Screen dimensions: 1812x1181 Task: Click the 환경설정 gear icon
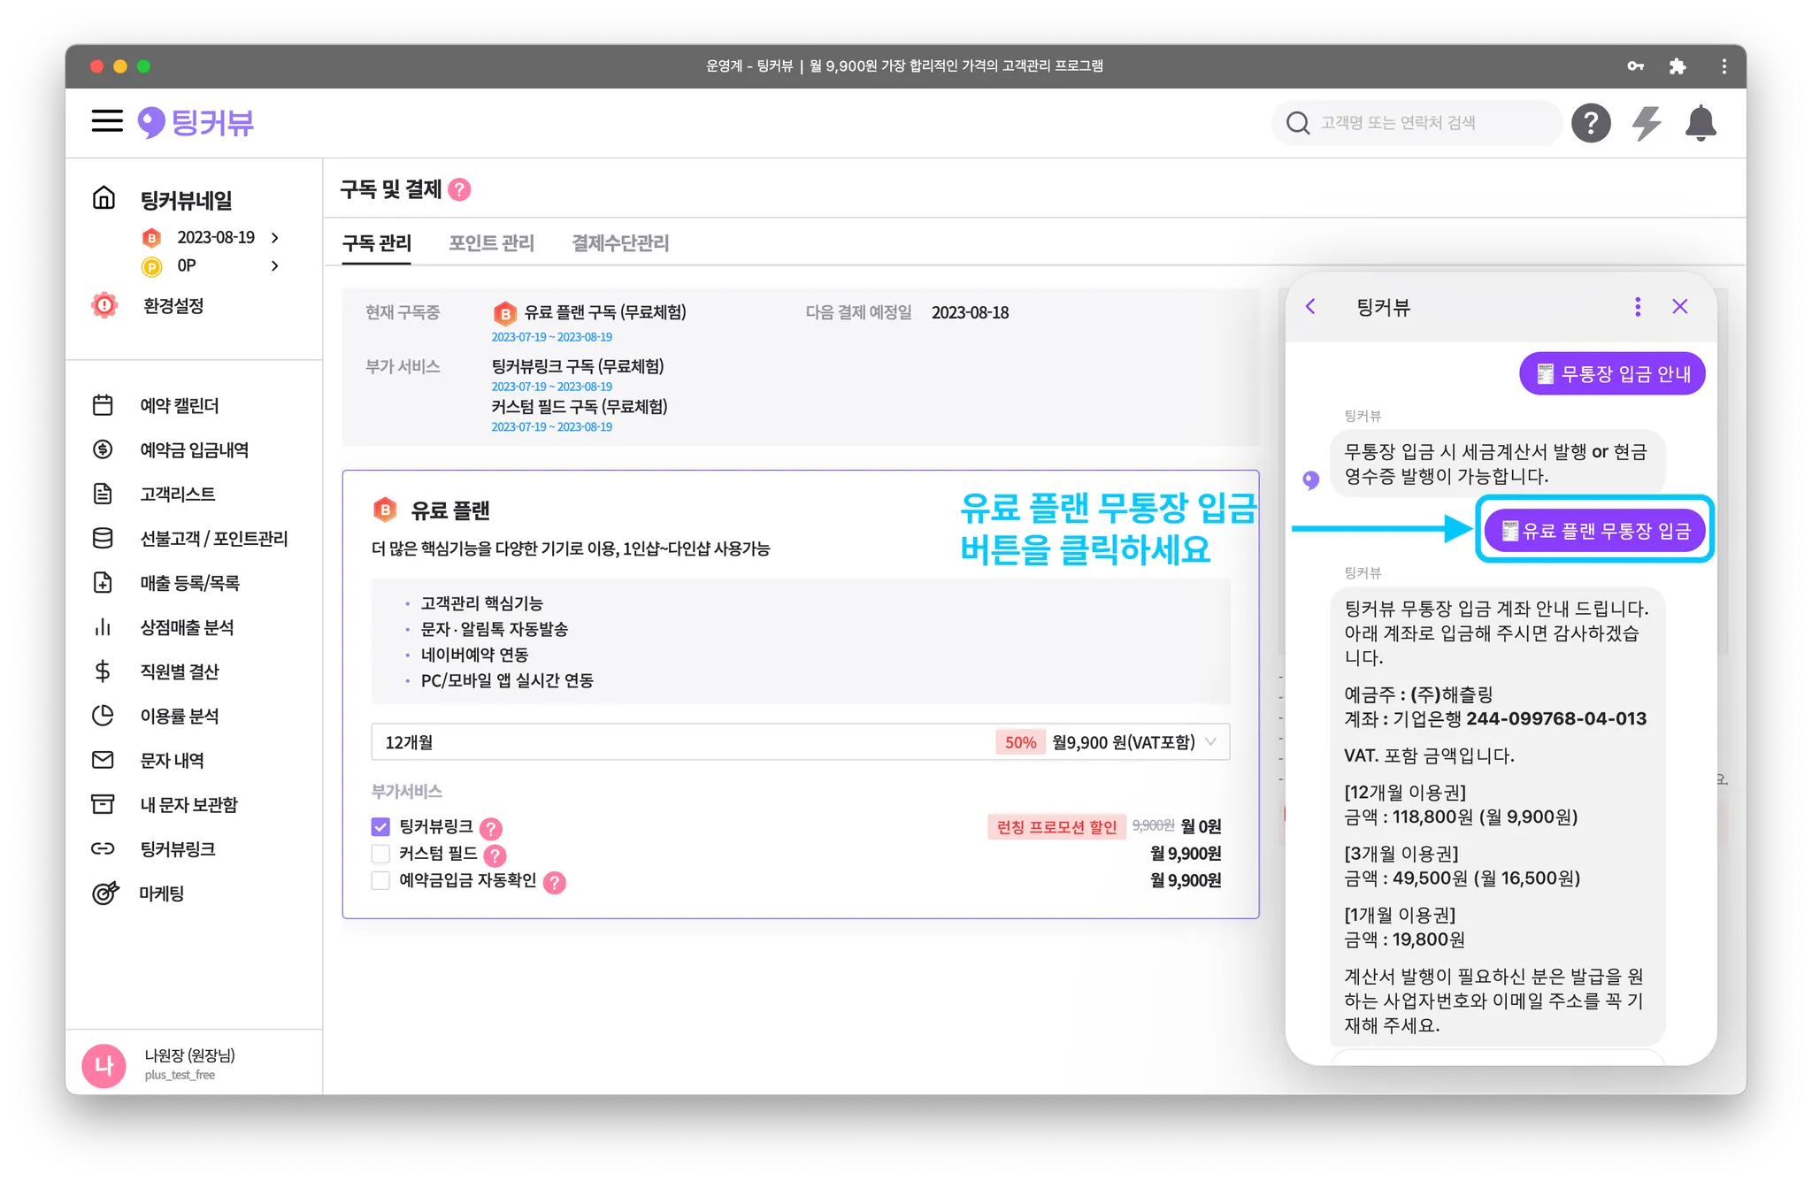coord(104,305)
